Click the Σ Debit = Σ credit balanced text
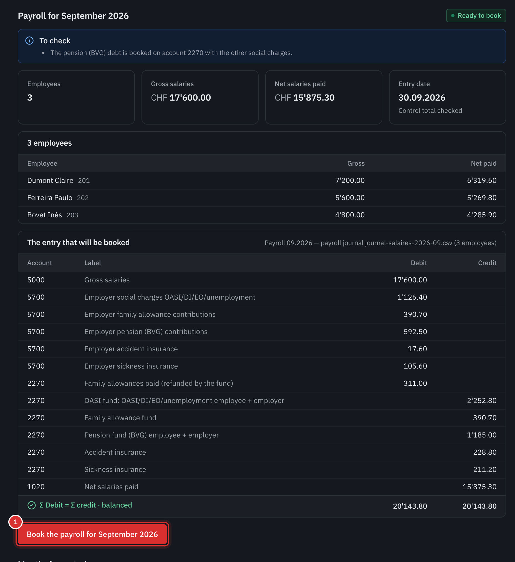 [x=85, y=505]
